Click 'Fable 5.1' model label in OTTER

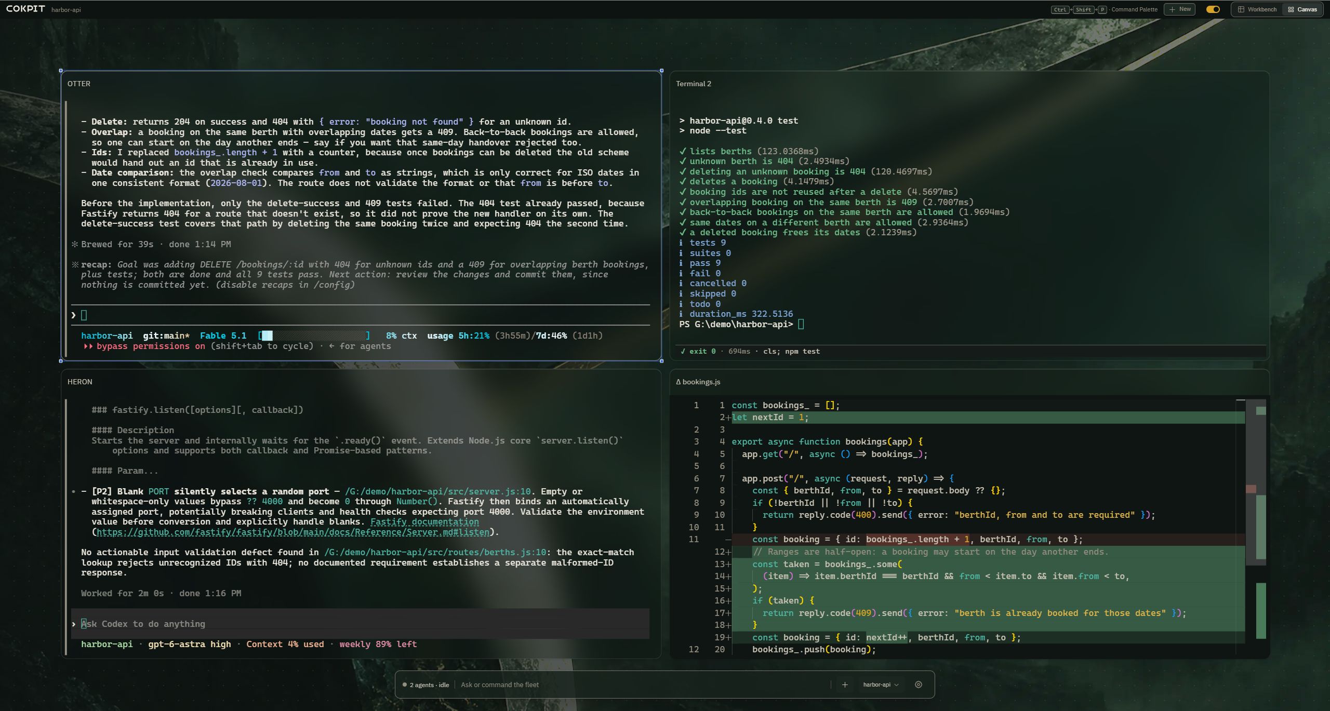point(223,336)
